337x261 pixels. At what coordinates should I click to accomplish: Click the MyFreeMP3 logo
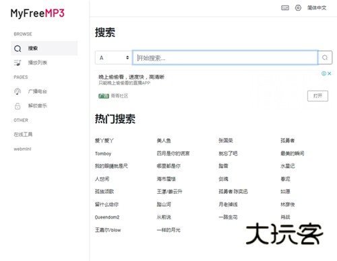[x=38, y=13]
